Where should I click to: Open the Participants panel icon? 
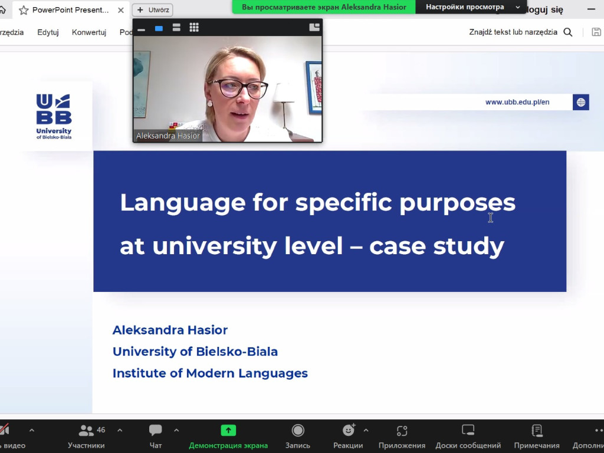(86, 430)
